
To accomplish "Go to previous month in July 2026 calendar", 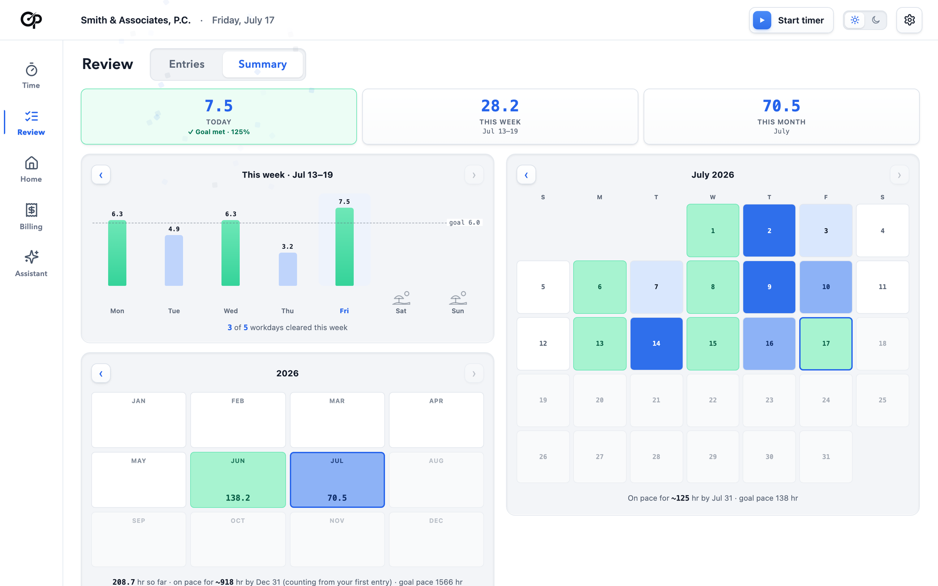I will click(x=526, y=175).
